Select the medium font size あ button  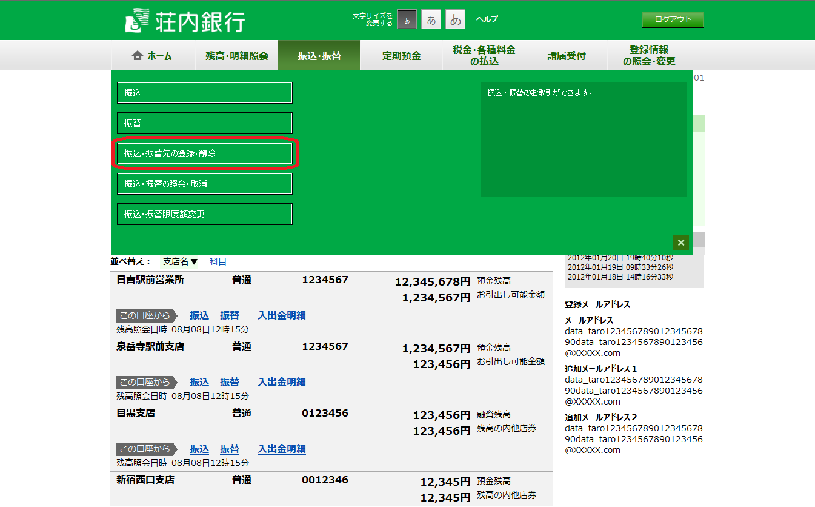pyautogui.click(x=431, y=19)
